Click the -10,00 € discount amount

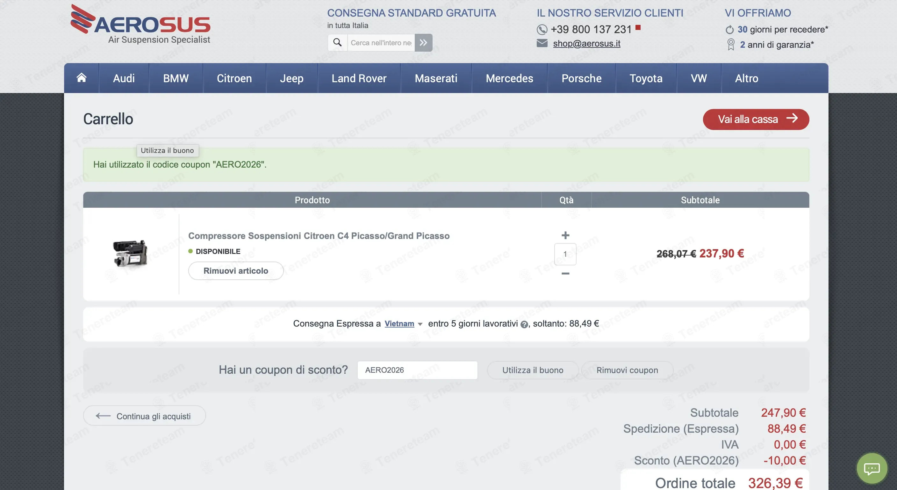click(785, 460)
